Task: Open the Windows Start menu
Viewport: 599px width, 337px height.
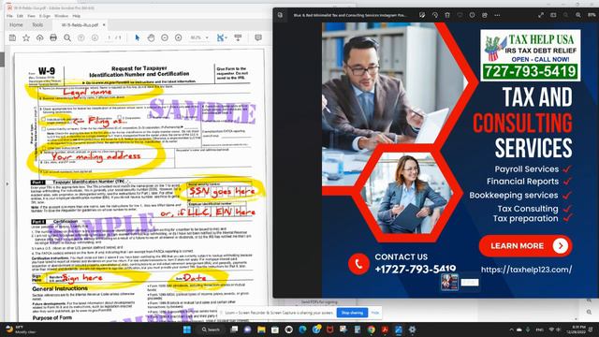Action: point(187,330)
